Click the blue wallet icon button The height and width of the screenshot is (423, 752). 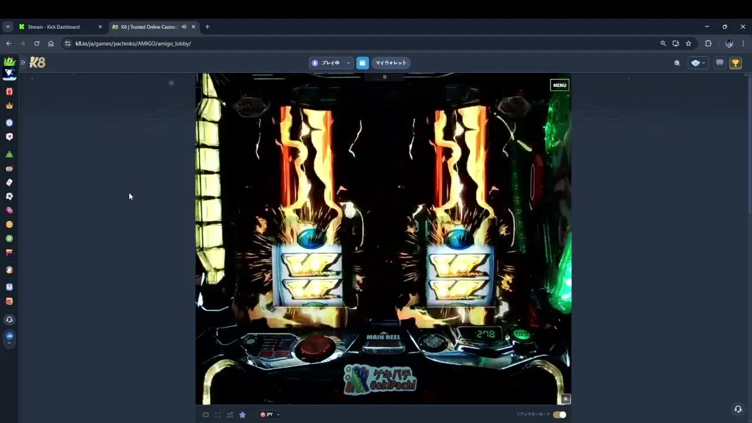[362, 63]
